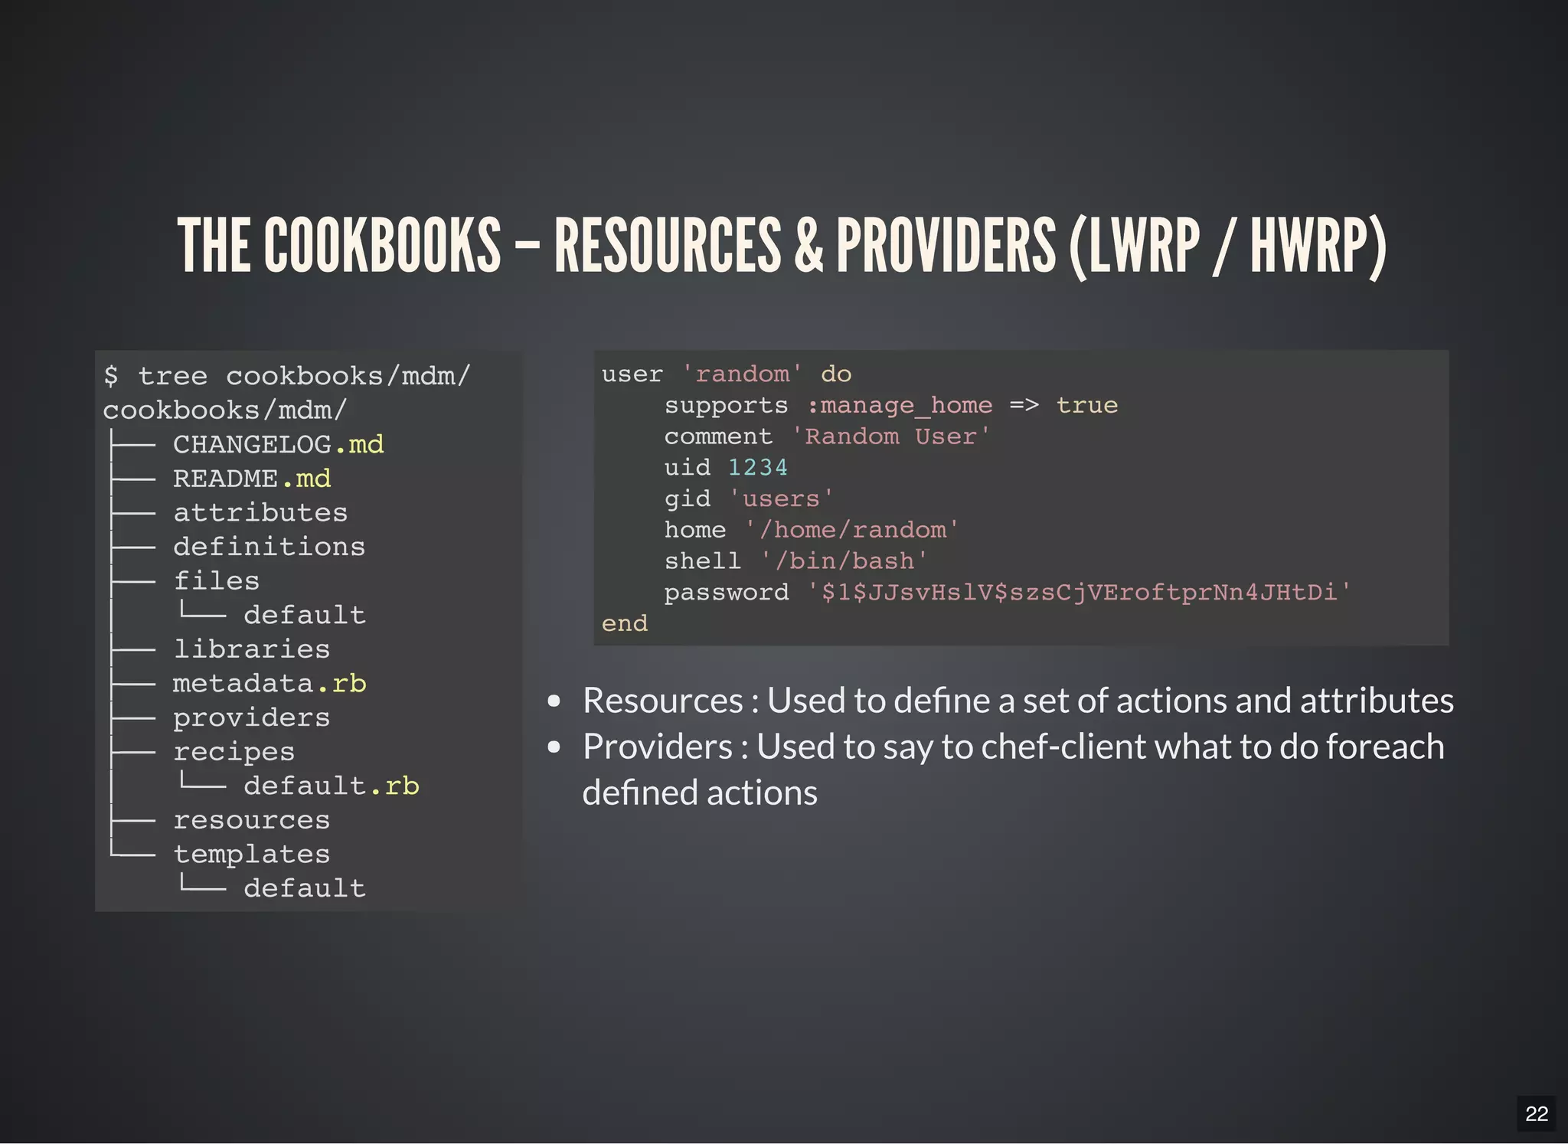The height and width of the screenshot is (1144, 1568).
Task: Expand the templates folder entry
Action: (252, 854)
